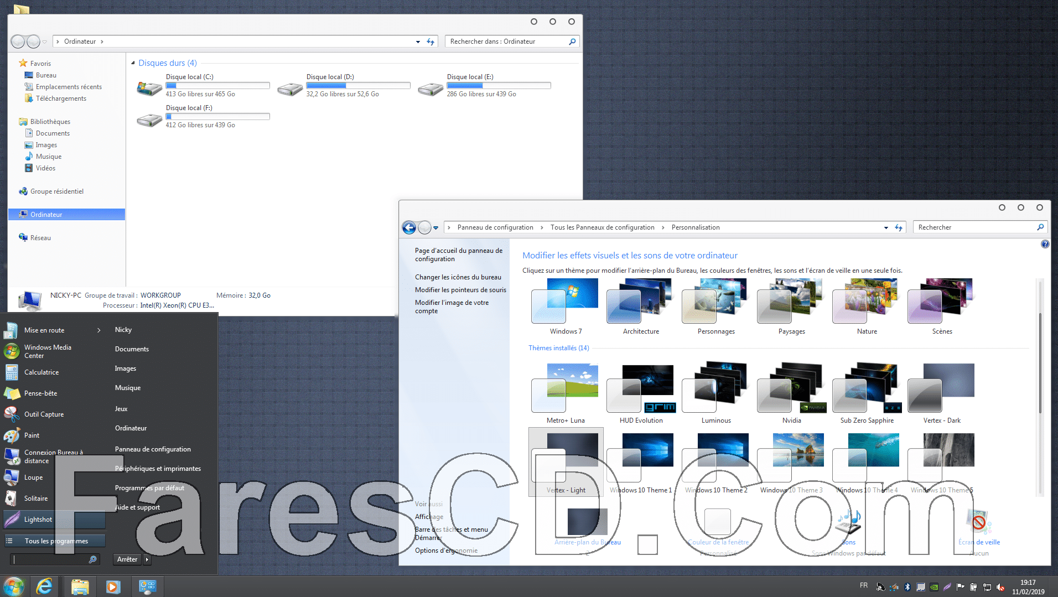Open Local Disk (E:) drive icon
This screenshot has width=1058, height=597.
coord(431,88)
